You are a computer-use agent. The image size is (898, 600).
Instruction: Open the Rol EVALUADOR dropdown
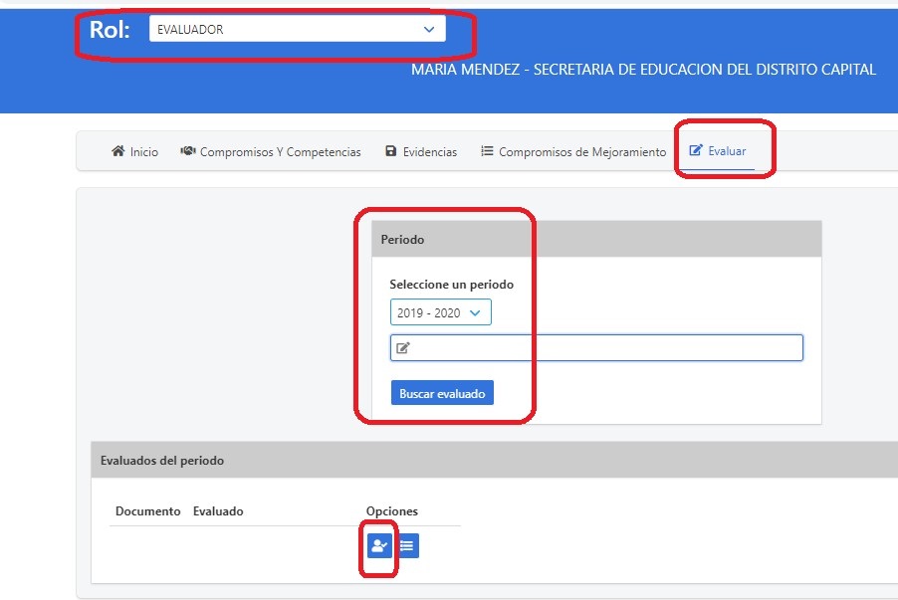298,29
